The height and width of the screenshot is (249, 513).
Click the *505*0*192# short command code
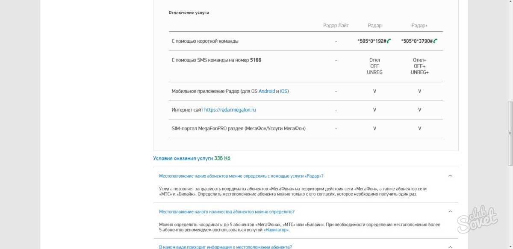pos(372,41)
